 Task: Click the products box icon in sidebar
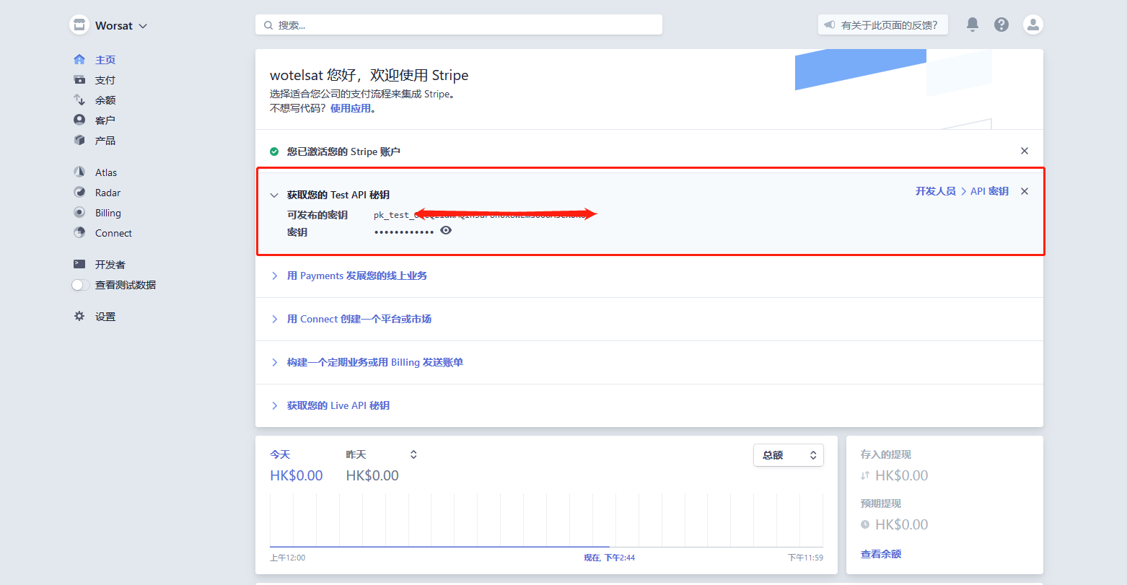(x=79, y=140)
